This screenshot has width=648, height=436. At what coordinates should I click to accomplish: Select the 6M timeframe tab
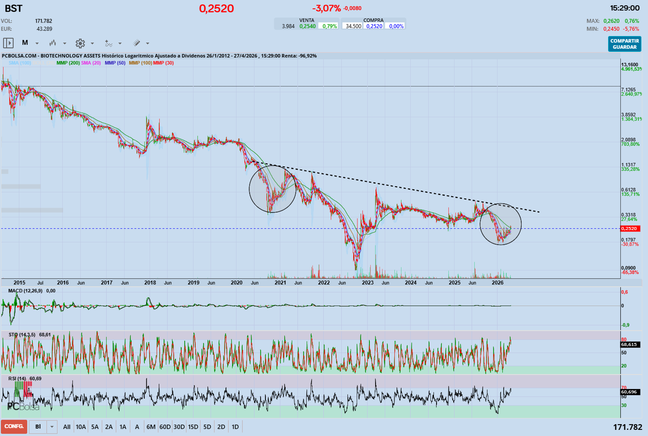(151, 426)
